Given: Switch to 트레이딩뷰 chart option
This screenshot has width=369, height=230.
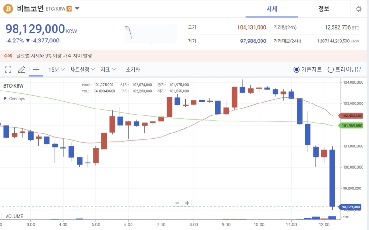Looking at the screenshot, I should 331,70.
